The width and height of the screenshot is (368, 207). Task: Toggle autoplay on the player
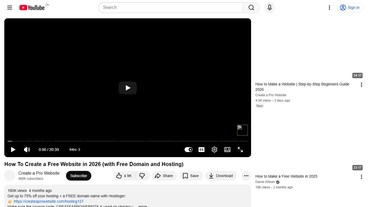click(189, 150)
